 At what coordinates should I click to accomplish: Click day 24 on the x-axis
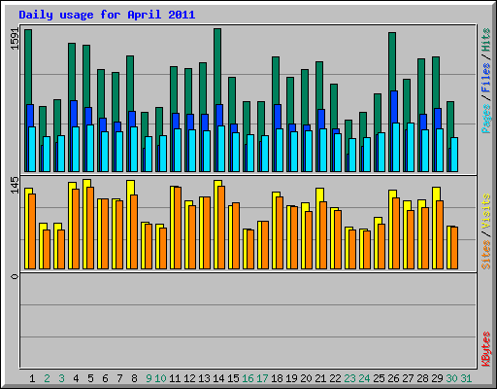364,378
